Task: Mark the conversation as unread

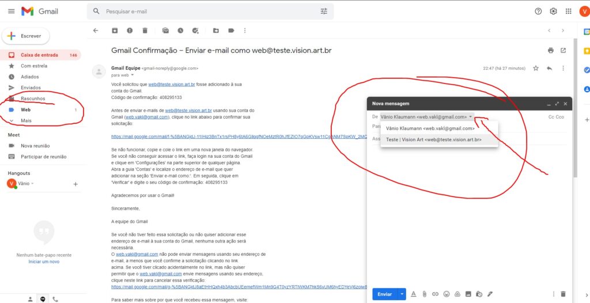Action: pos(165,31)
